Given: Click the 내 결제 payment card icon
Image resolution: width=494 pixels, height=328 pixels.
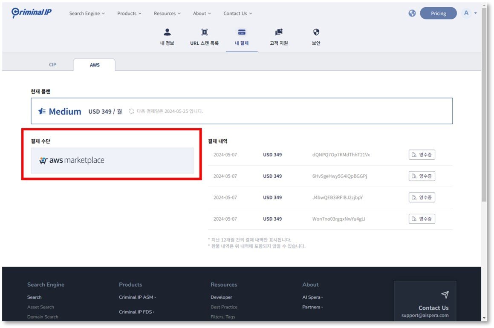Looking at the screenshot, I should 241,32.
